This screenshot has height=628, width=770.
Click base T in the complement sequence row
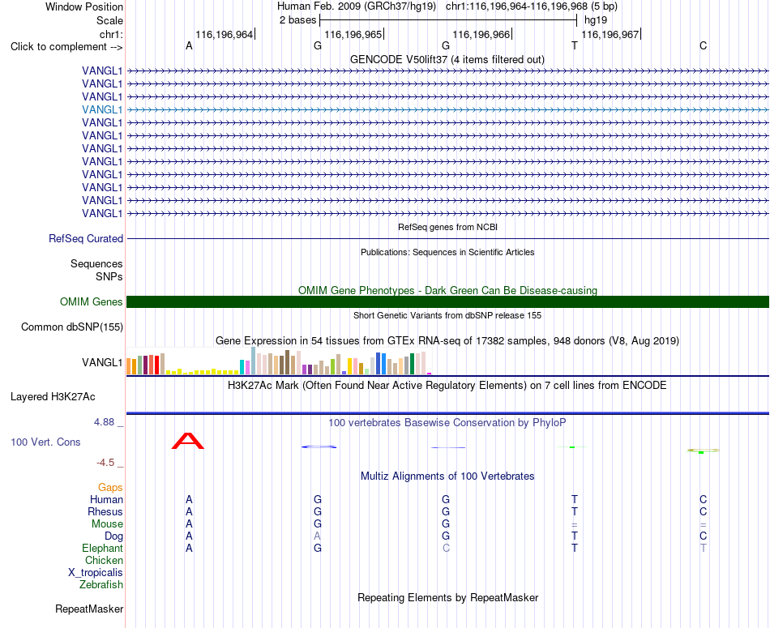[x=575, y=45]
